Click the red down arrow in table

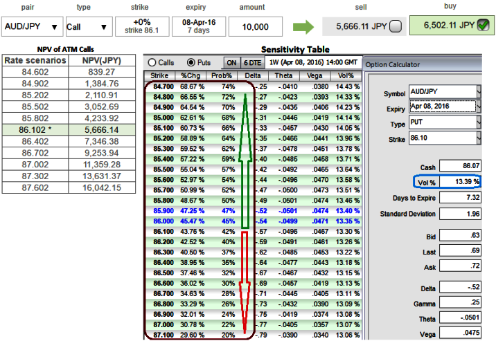tap(244, 284)
